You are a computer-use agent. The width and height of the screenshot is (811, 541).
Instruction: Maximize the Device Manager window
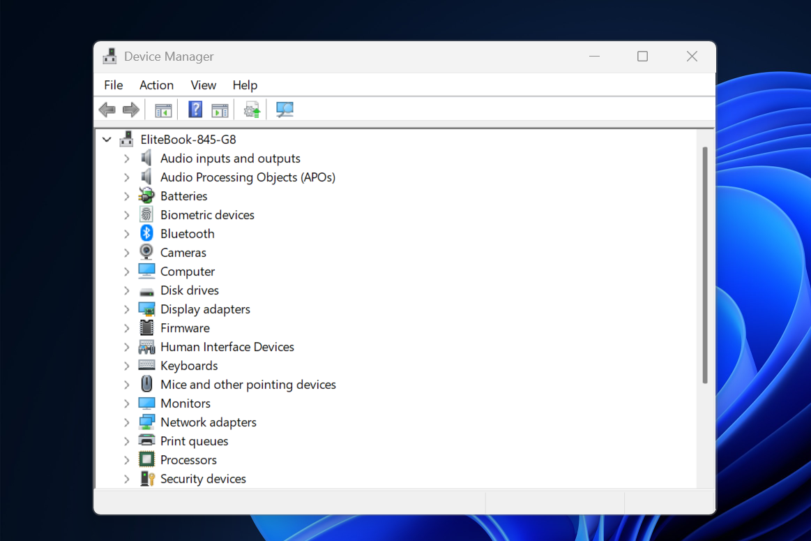642,56
